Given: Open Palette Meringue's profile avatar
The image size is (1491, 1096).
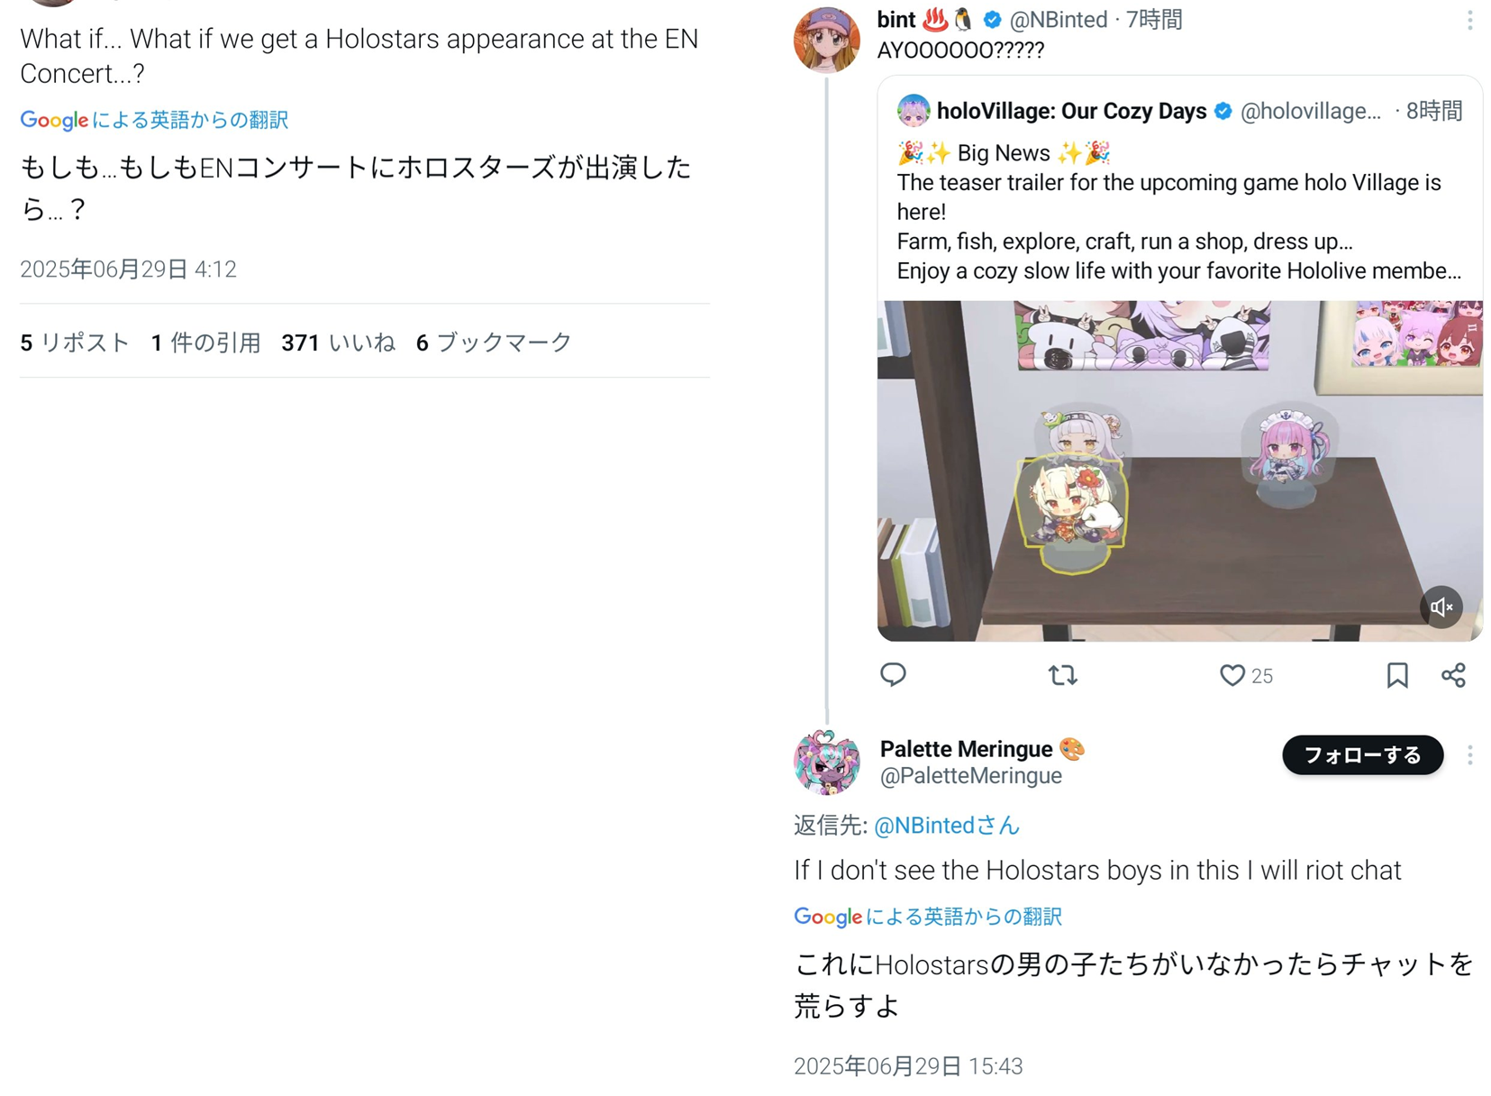Looking at the screenshot, I should (826, 762).
